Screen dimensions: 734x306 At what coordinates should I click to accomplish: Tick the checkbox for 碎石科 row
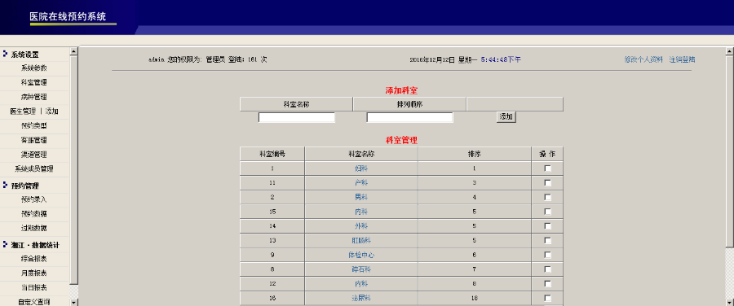pyautogui.click(x=547, y=269)
